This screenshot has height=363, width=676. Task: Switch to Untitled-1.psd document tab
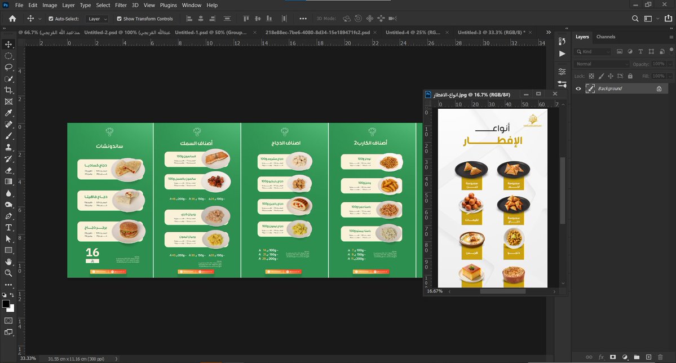(x=211, y=32)
